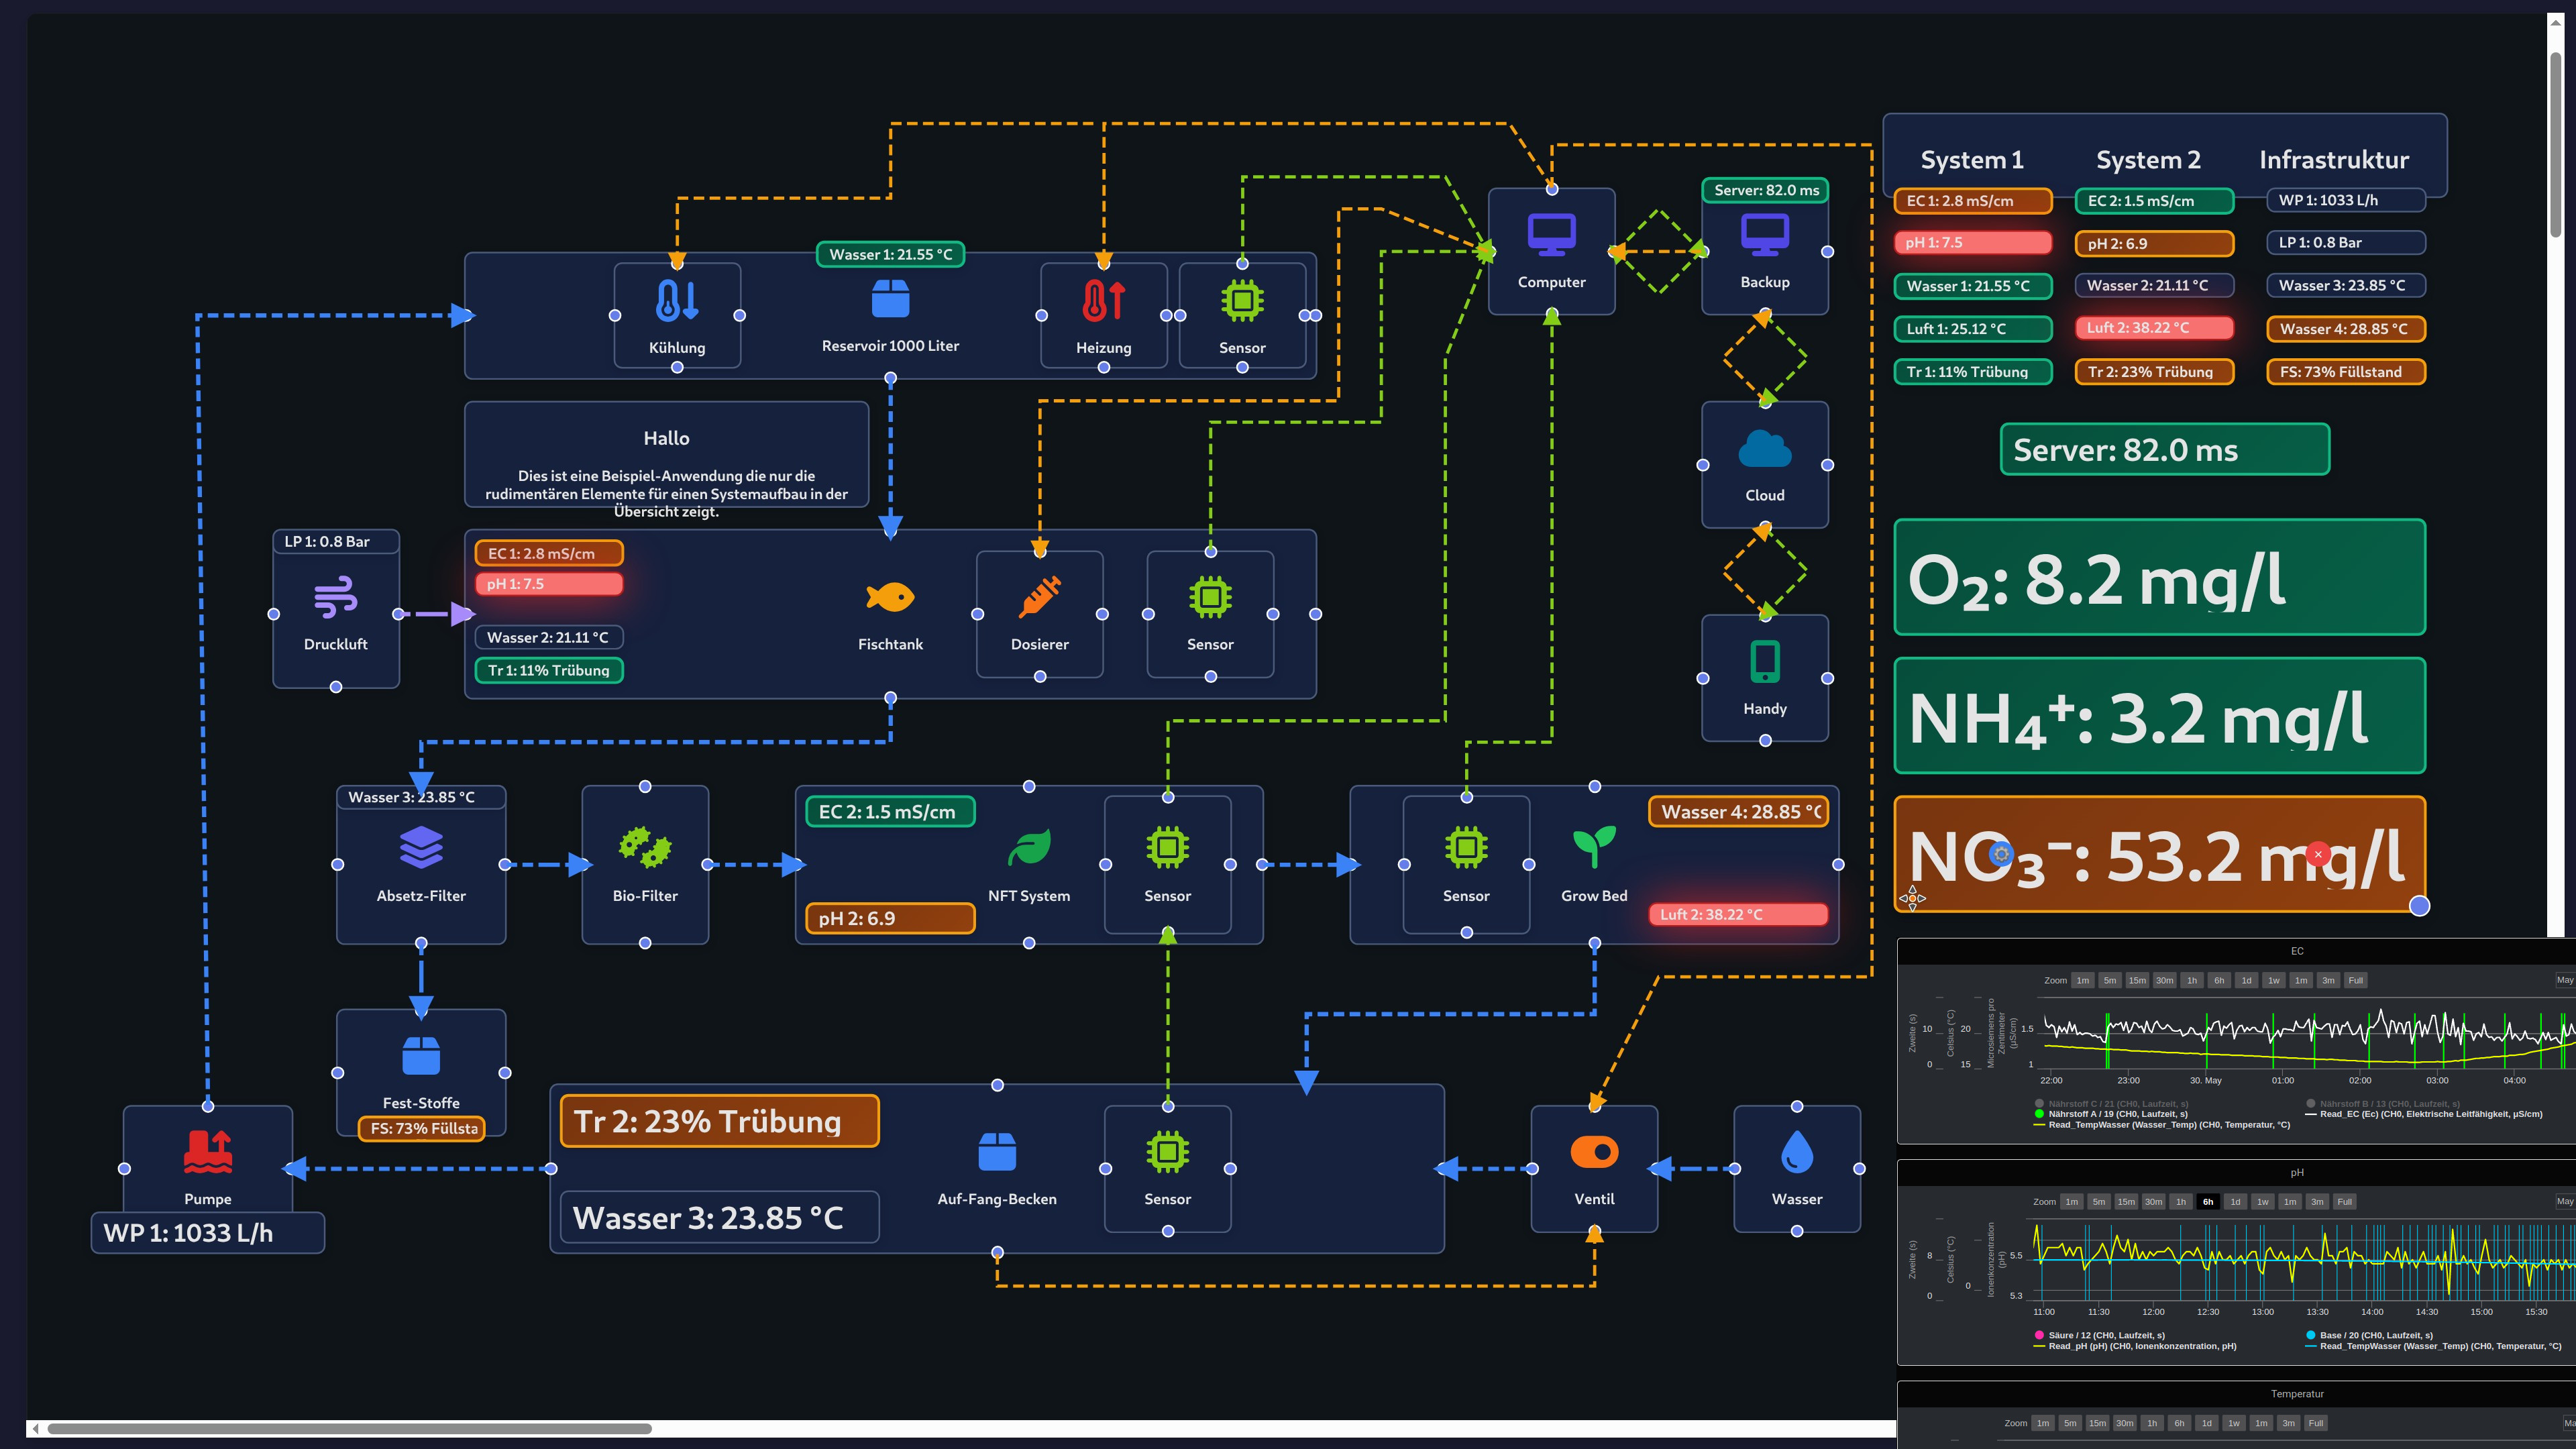
Task: Toggle the Ventil switch node
Action: 1594,1152
